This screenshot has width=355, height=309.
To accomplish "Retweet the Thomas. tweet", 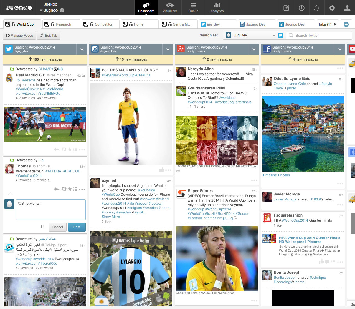I will 64,189.
